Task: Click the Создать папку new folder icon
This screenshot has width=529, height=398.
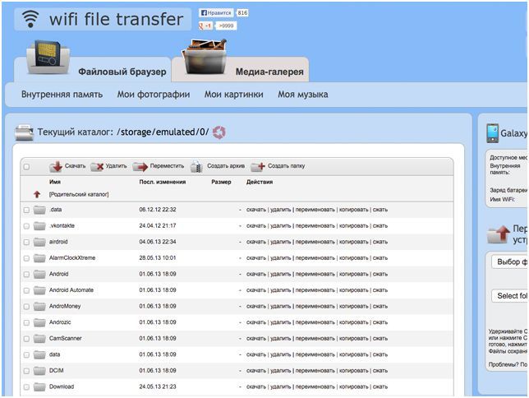Action: pos(258,166)
